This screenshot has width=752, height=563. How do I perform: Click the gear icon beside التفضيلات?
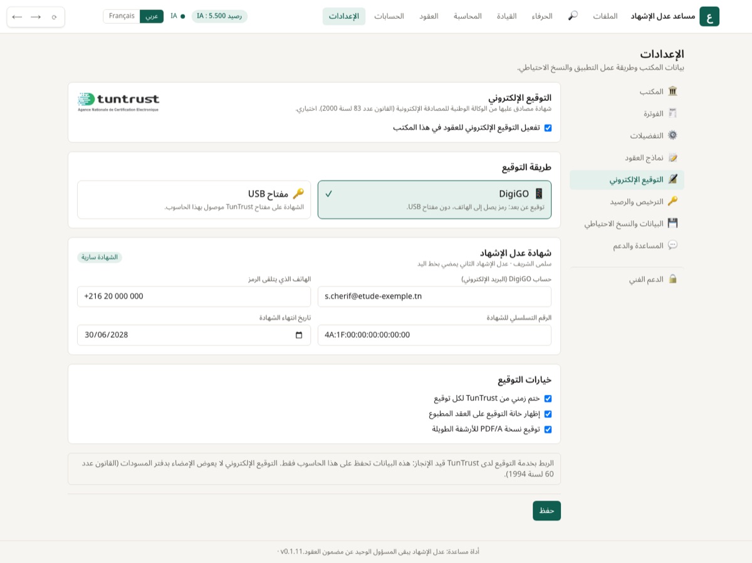(x=672, y=135)
